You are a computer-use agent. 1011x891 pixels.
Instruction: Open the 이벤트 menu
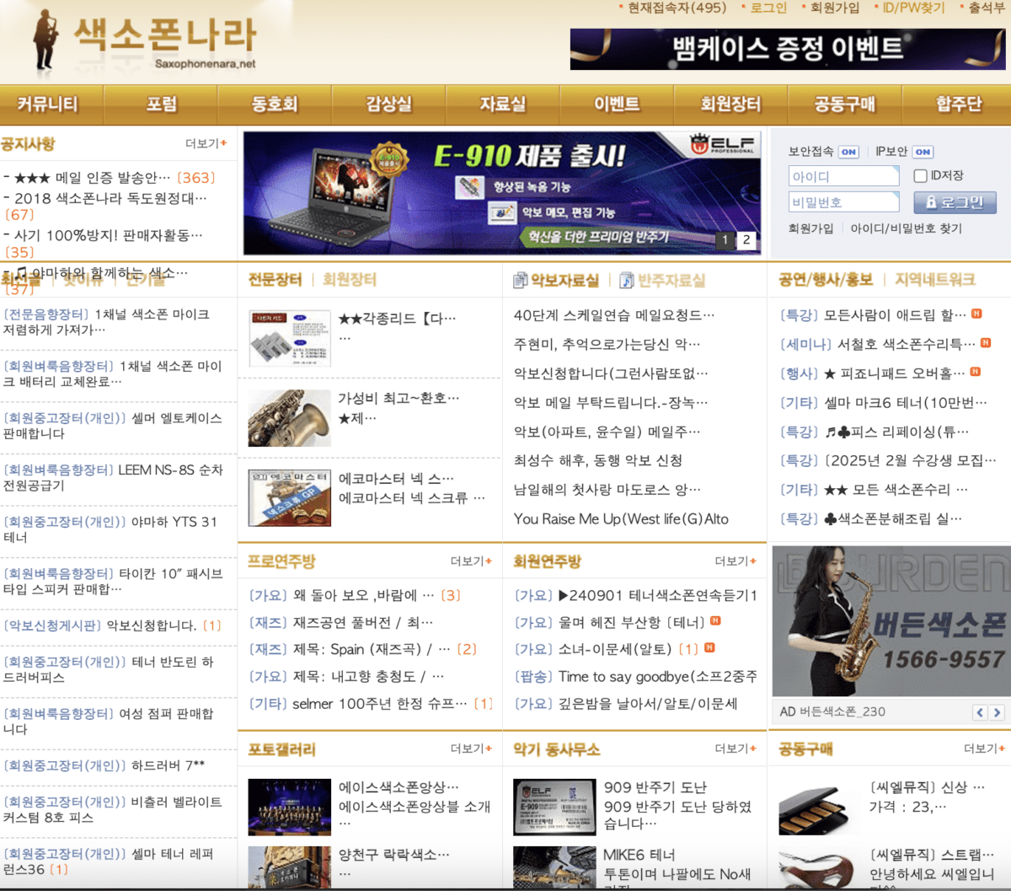tap(617, 105)
